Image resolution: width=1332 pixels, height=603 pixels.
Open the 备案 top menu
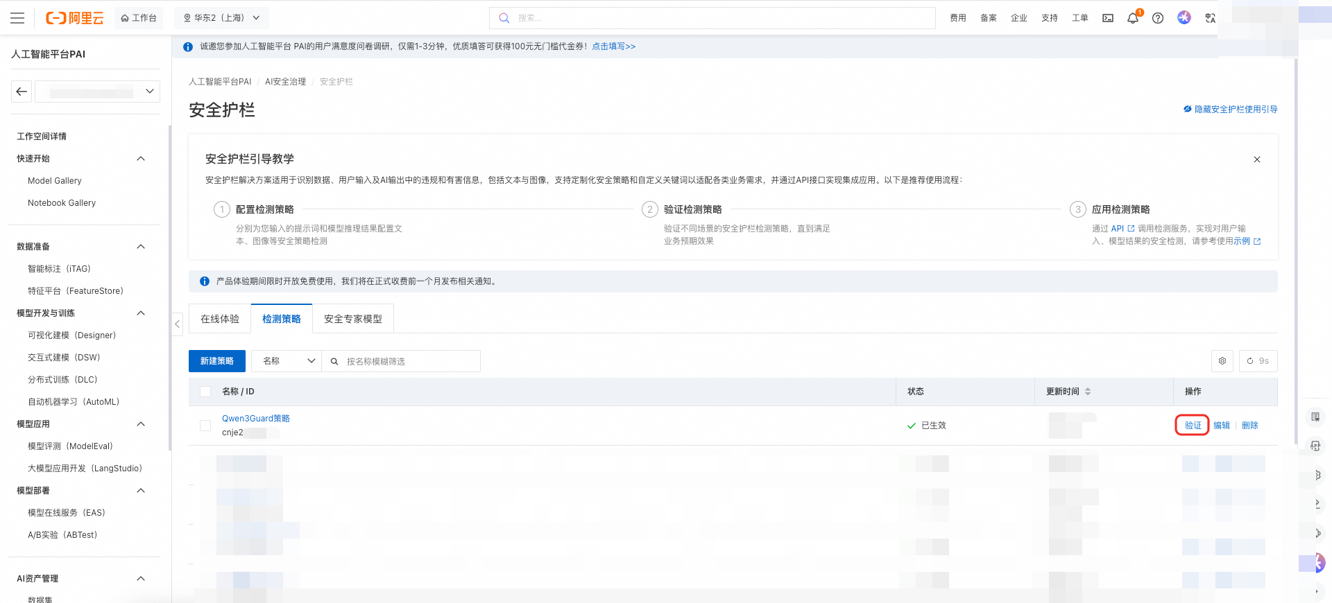(989, 18)
